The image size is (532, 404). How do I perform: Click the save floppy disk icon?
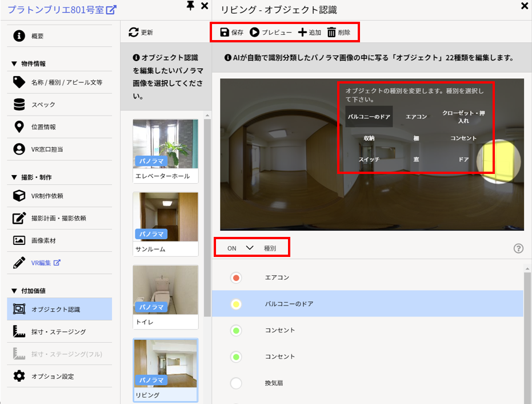[x=225, y=33]
